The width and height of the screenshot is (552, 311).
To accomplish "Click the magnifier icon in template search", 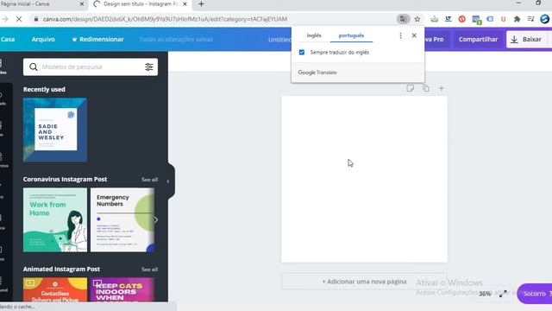I will (34, 67).
